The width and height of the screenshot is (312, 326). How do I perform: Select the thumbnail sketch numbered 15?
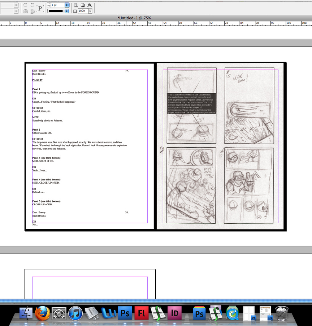[249, 106]
